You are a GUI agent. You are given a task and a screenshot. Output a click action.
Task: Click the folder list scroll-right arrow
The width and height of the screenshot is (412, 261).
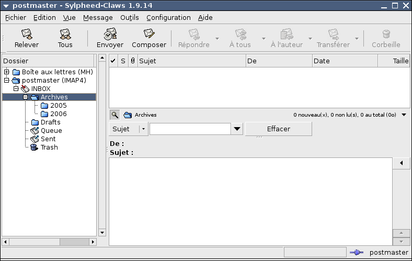click(x=93, y=242)
